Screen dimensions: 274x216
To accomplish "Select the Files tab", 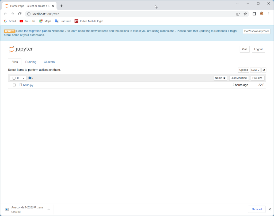I will [x=15, y=62].
